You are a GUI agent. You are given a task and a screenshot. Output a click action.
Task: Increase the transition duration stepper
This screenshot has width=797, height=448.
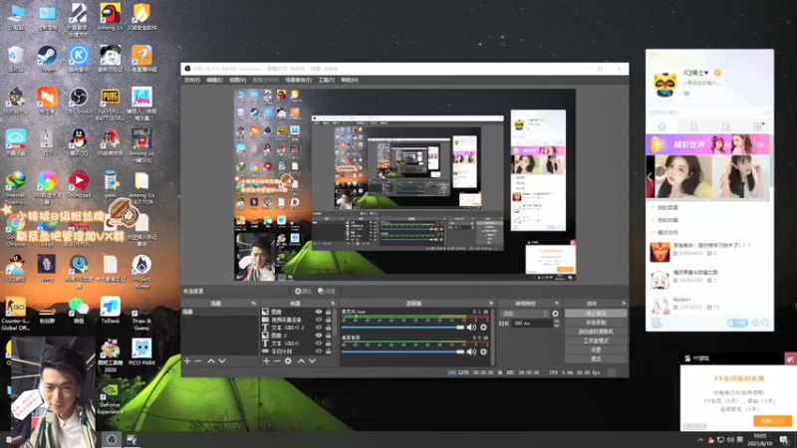(556, 321)
